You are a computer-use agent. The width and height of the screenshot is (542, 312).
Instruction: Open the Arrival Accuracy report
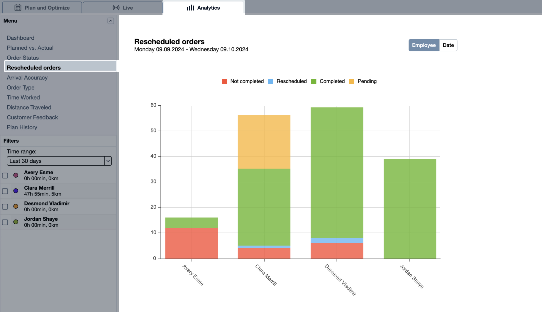pos(27,77)
